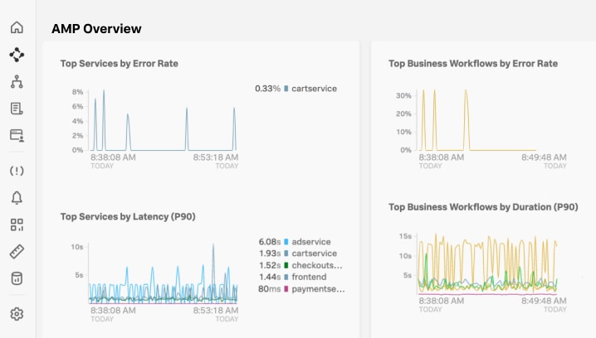Open the Alerts exclamation icon in sidebar

click(17, 171)
